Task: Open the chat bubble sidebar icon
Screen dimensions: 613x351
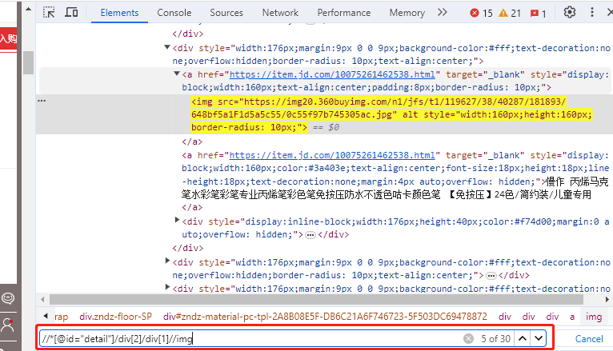Action: tap(8, 298)
